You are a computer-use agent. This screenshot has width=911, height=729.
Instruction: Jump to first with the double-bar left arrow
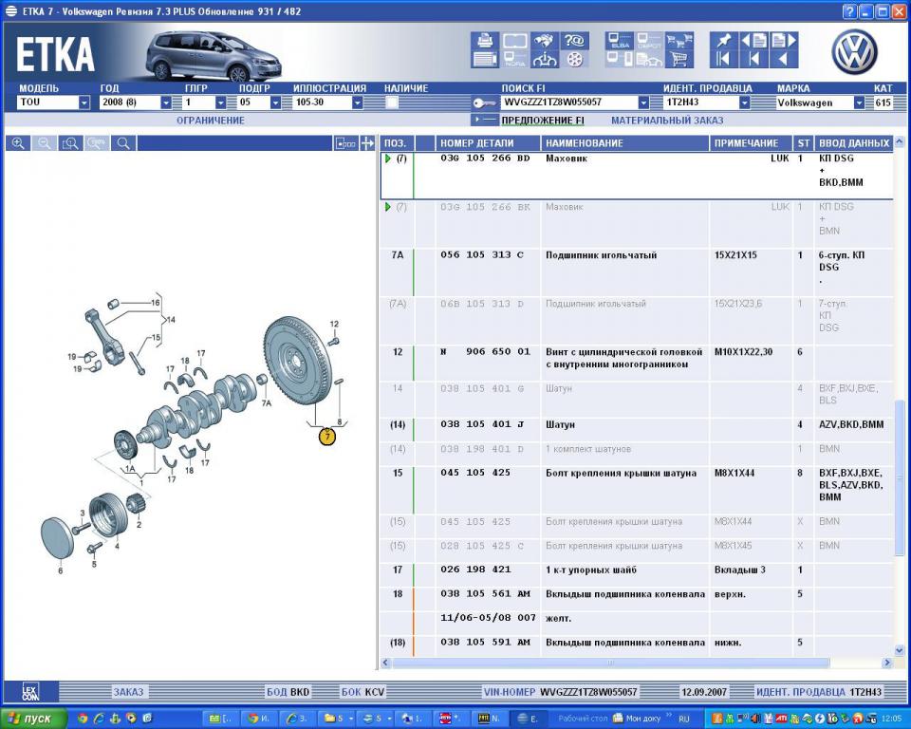[723, 59]
